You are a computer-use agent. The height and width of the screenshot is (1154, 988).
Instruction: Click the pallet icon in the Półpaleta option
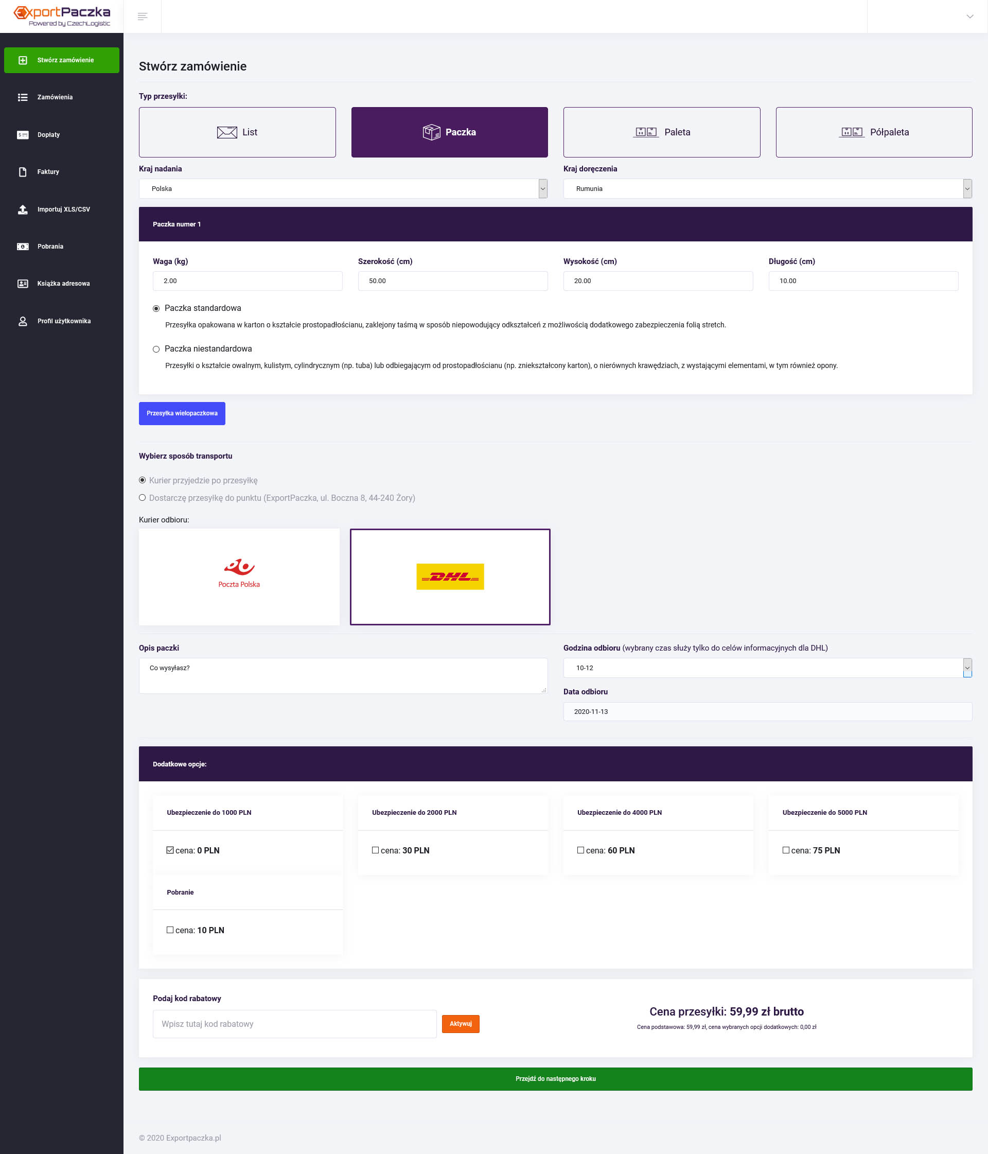click(x=852, y=132)
